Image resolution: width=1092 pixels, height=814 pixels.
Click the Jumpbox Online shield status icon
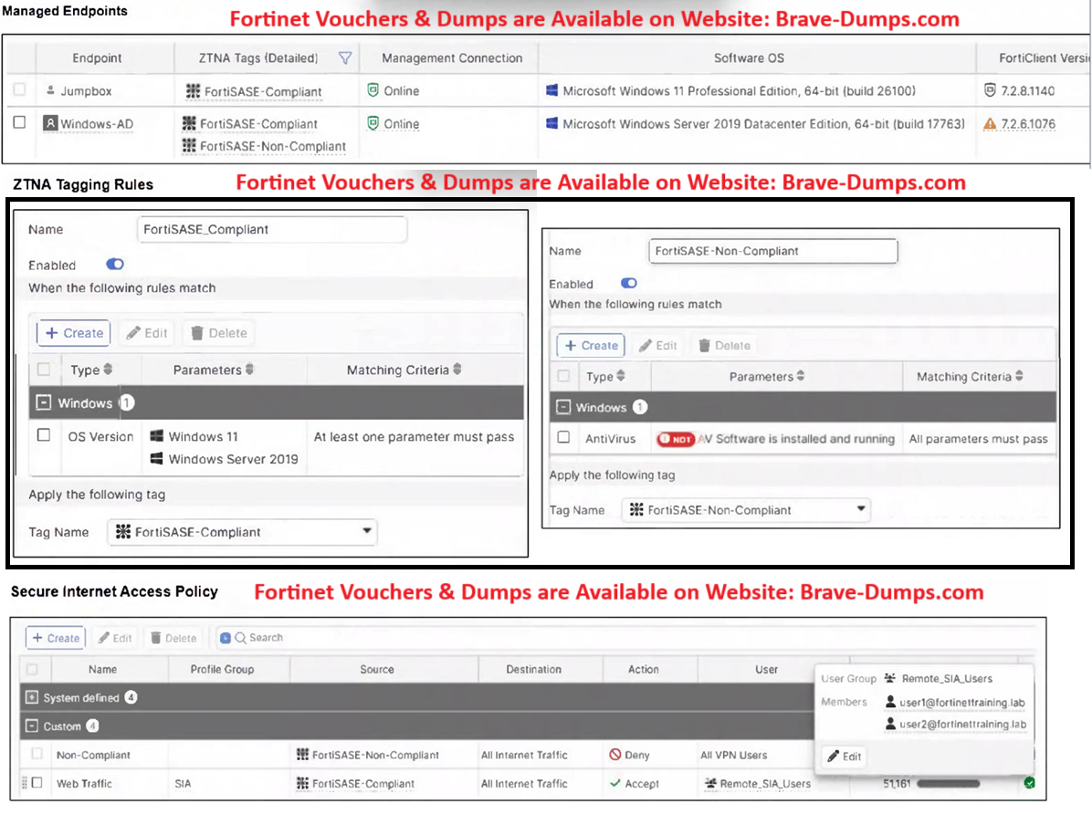pos(373,91)
